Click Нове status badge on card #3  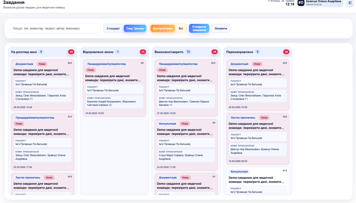185,178
